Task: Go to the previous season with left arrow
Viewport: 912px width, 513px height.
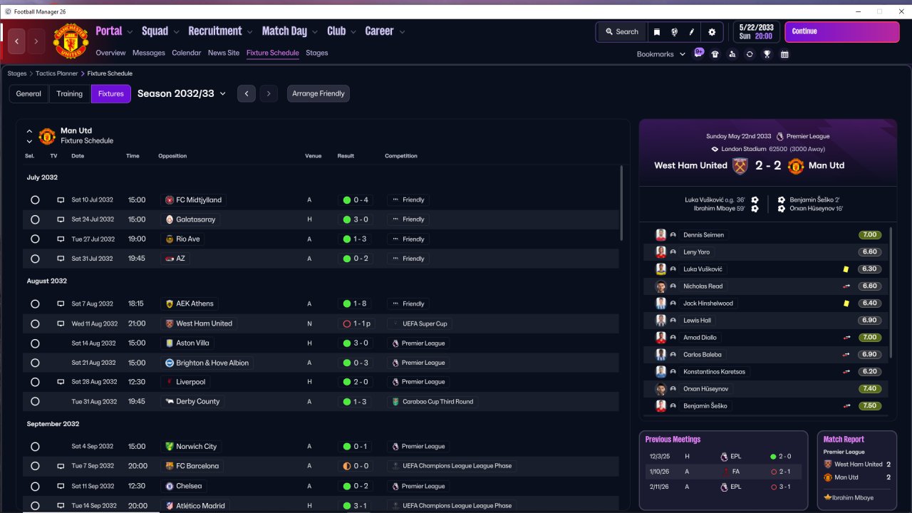Action: (x=247, y=94)
